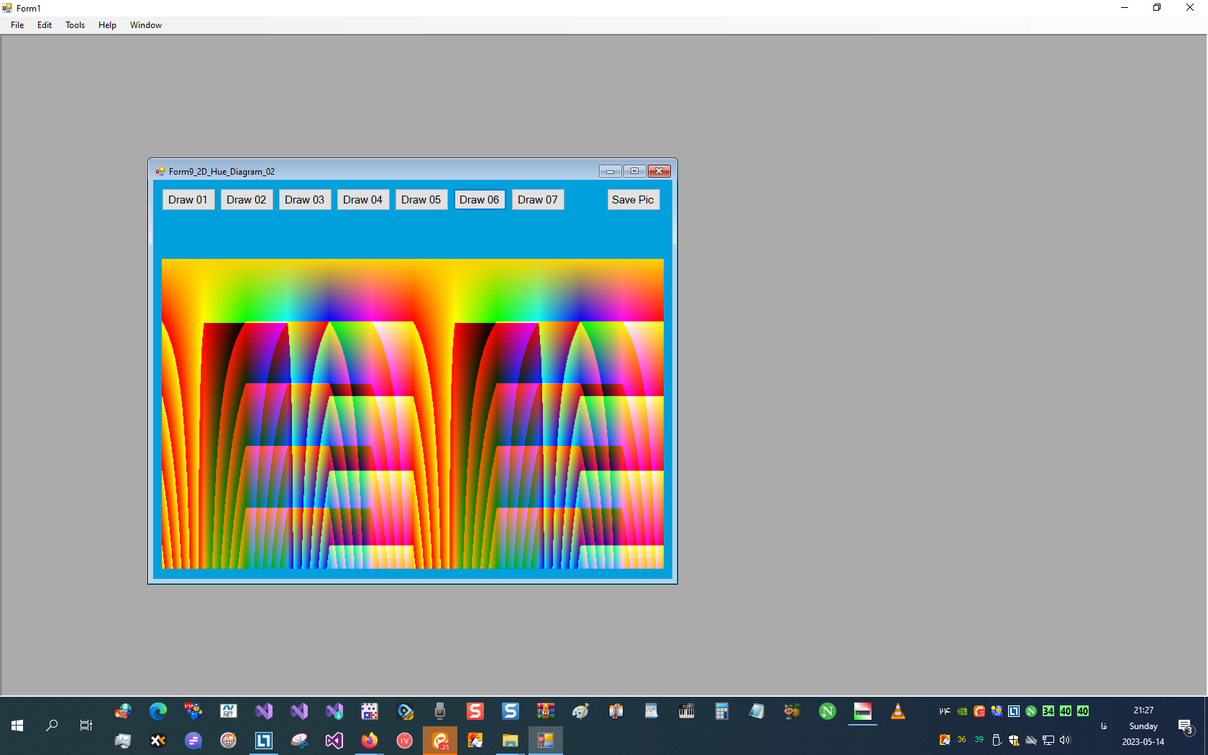
Task: Open the Window menu
Action: pyautogui.click(x=146, y=25)
